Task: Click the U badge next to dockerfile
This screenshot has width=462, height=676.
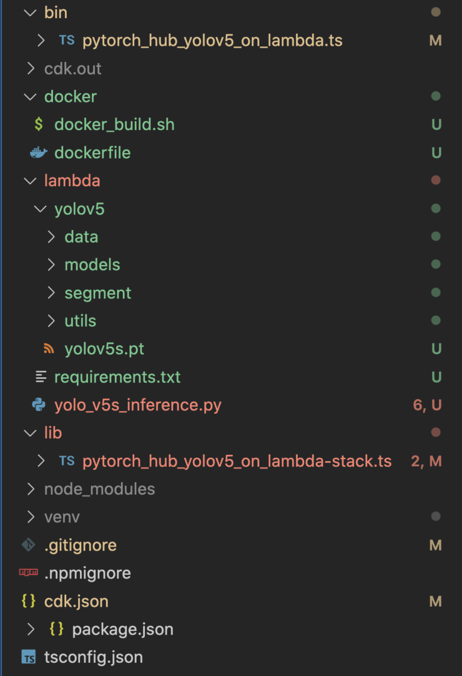Action: [436, 152]
